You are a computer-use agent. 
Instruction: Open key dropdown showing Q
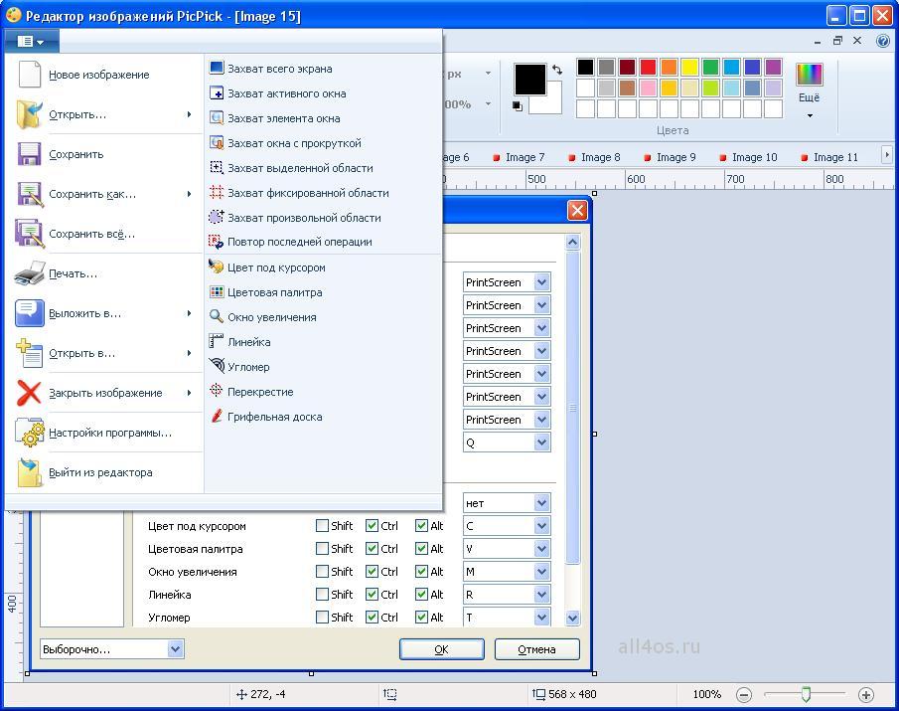click(541, 443)
